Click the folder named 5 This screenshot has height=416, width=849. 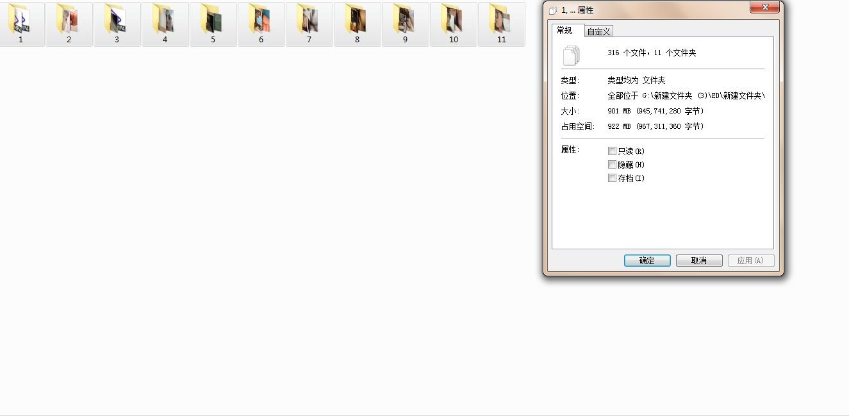click(213, 21)
